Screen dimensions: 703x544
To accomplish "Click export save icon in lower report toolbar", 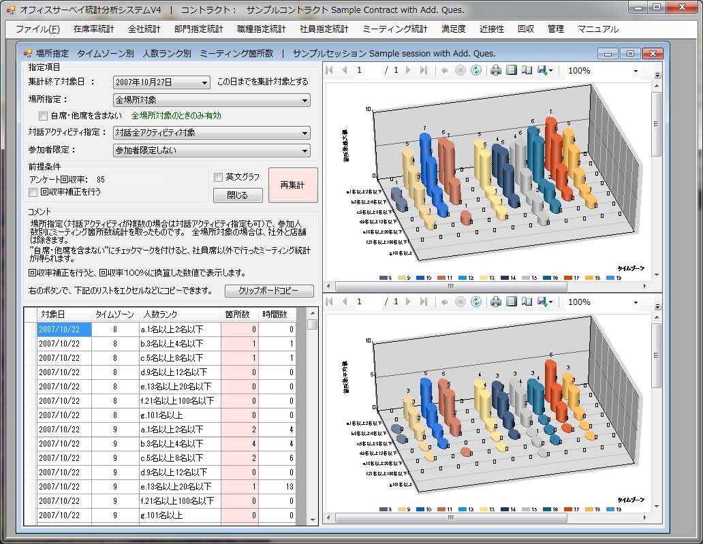I will 542,302.
